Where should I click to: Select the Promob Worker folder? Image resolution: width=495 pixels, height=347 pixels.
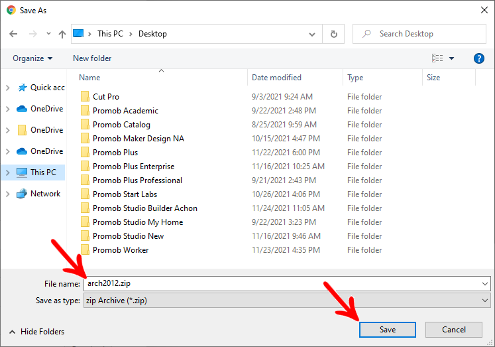tap(121, 249)
